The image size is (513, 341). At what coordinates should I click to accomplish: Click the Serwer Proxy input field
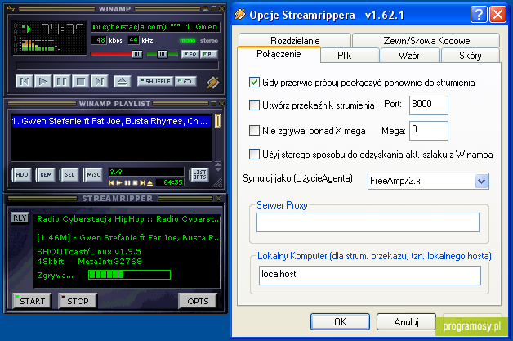coord(368,222)
